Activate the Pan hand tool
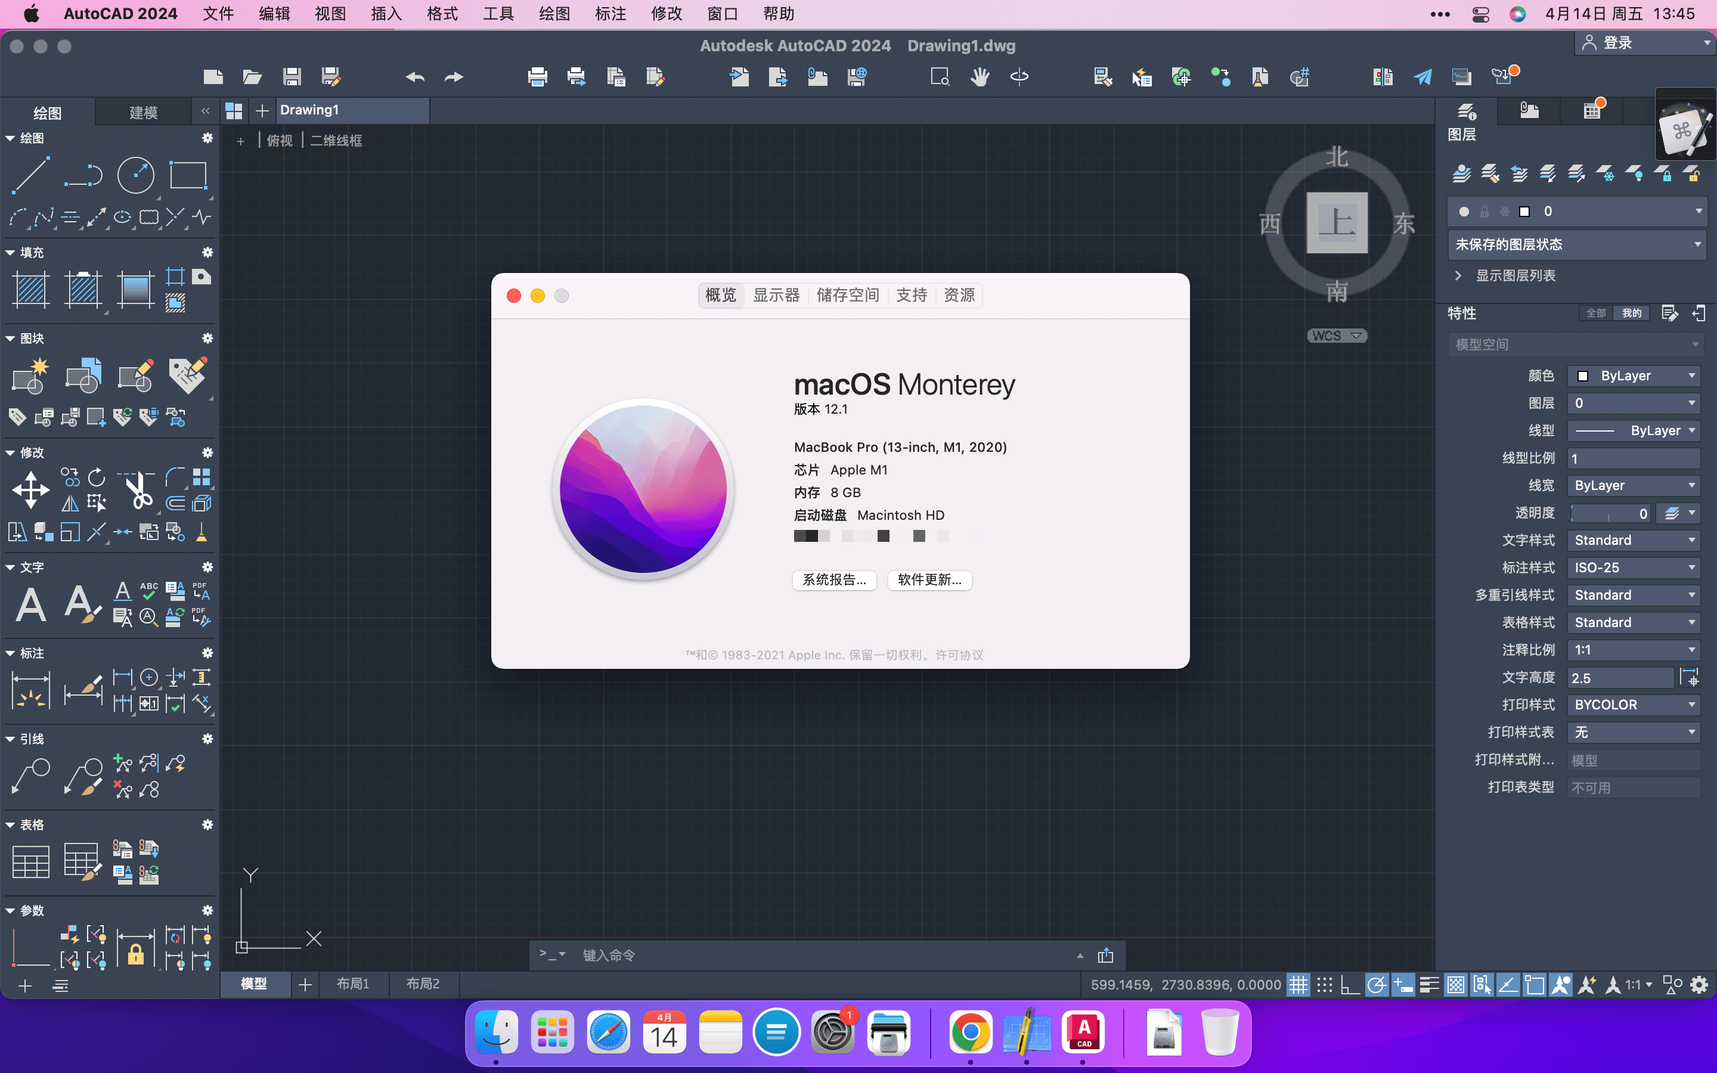Screen dimensions: 1717x1073 pos(980,77)
